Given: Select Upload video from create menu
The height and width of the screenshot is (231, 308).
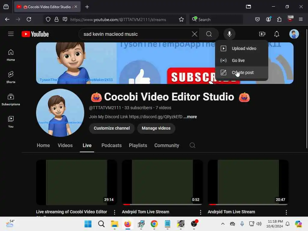Looking at the screenshot, I should [242, 48].
